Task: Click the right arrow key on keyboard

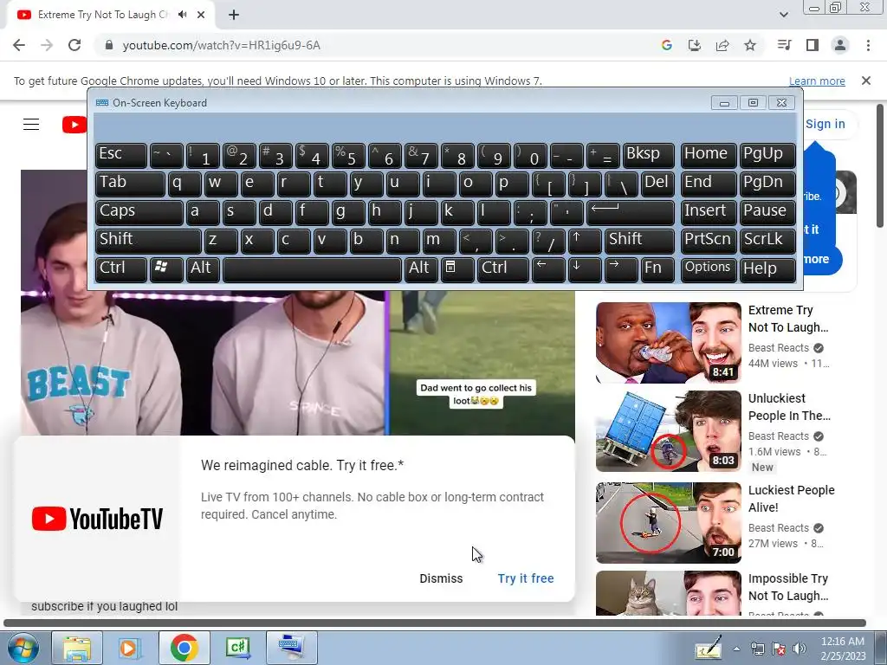Action: (620, 268)
